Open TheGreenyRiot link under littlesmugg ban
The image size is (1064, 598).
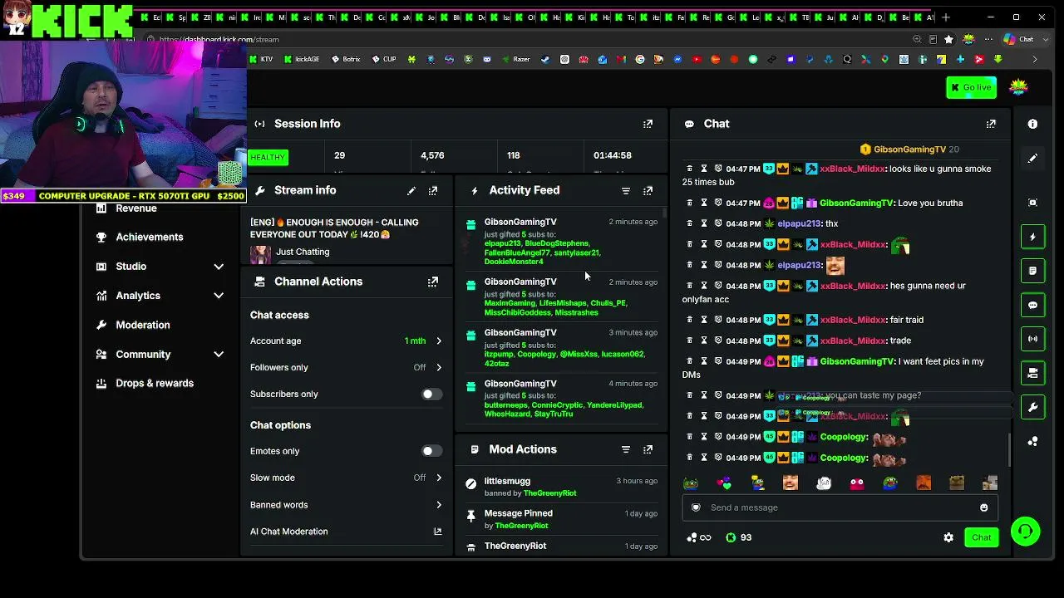point(549,493)
